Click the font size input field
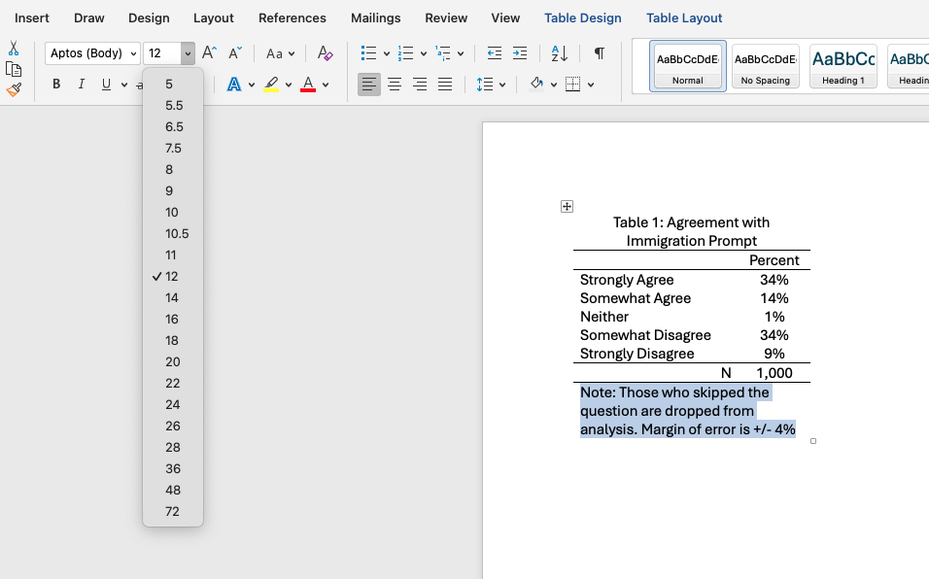The height and width of the screenshot is (579, 929). [x=161, y=53]
